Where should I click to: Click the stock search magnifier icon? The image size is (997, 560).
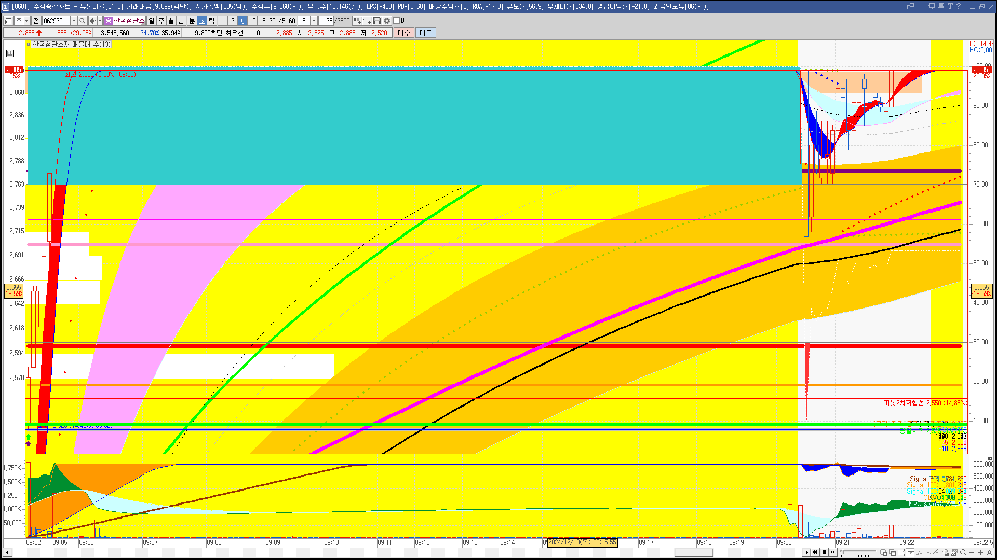click(x=82, y=21)
